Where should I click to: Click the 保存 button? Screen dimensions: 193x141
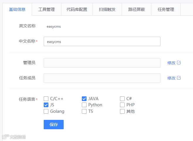[54, 125]
